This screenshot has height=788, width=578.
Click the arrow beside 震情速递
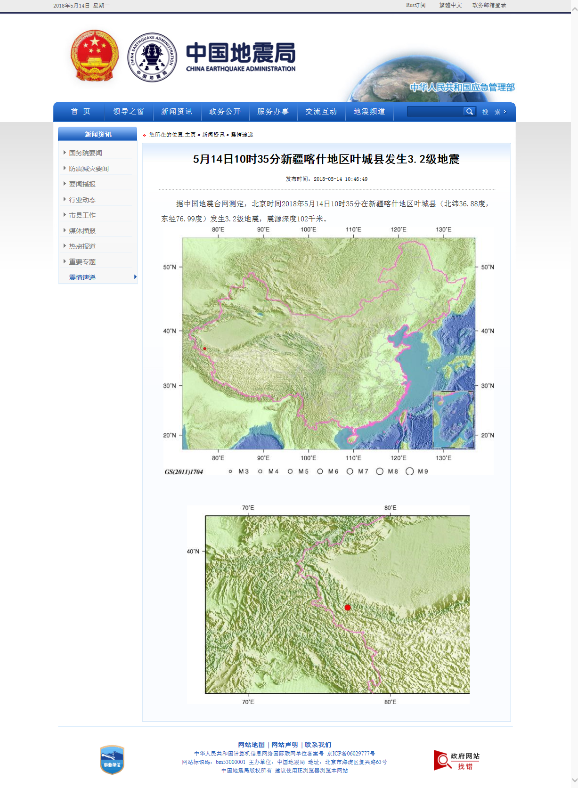click(135, 277)
